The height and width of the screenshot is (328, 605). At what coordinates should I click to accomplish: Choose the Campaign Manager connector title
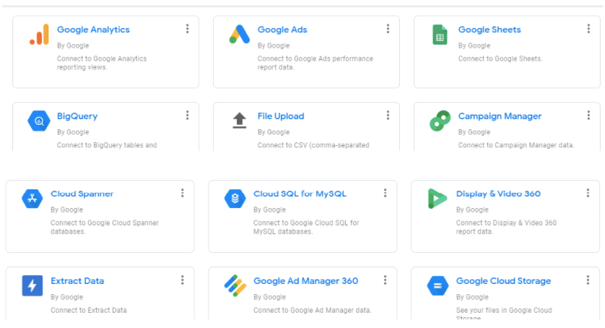coord(500,116)
